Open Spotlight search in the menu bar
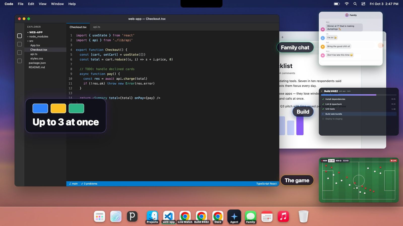This screenshot has width=403, height=226. pos(355,4)
